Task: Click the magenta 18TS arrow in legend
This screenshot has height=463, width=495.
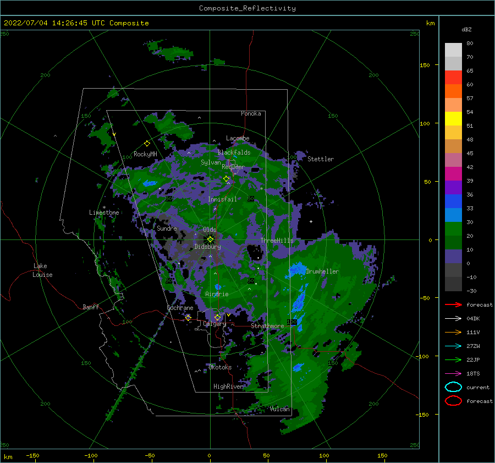Action: tap(453, 374)
